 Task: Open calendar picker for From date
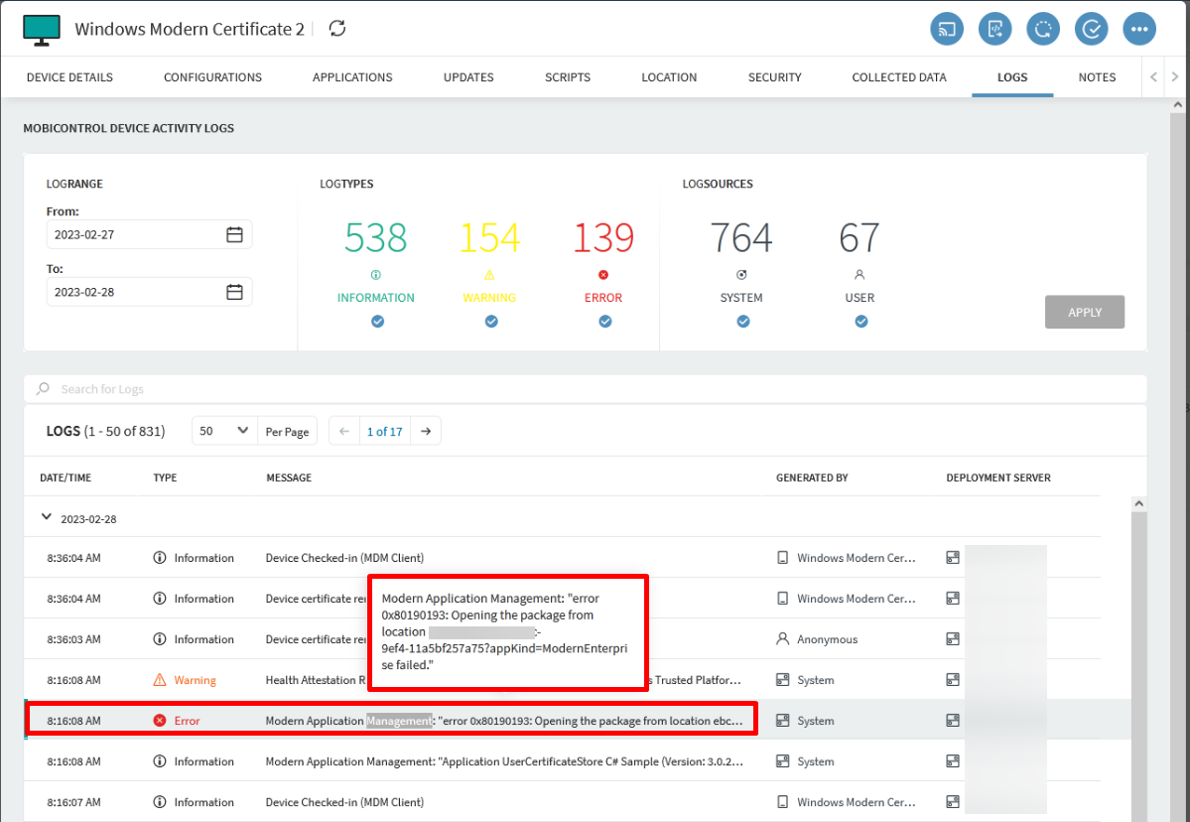click(234, 235)
